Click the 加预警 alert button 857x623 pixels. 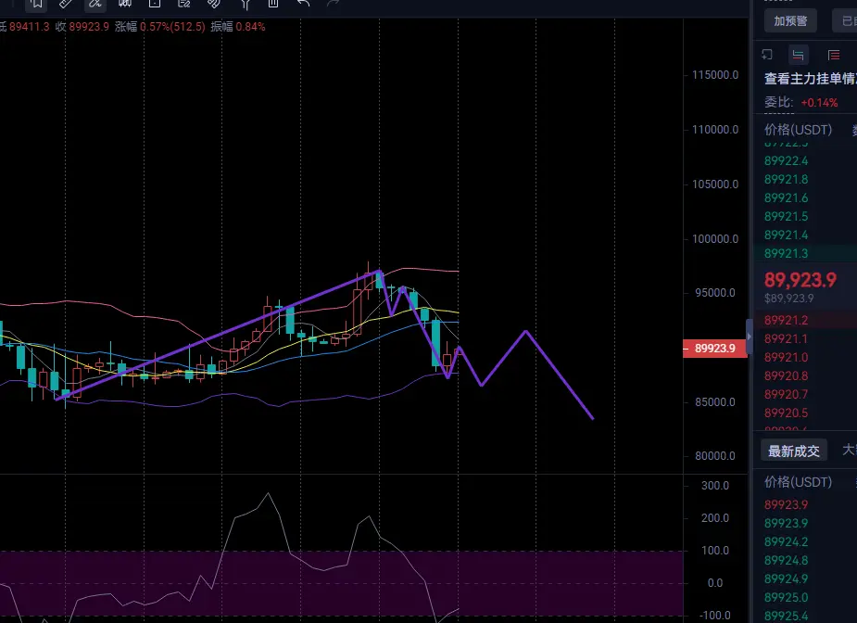[x=790, y=20]
